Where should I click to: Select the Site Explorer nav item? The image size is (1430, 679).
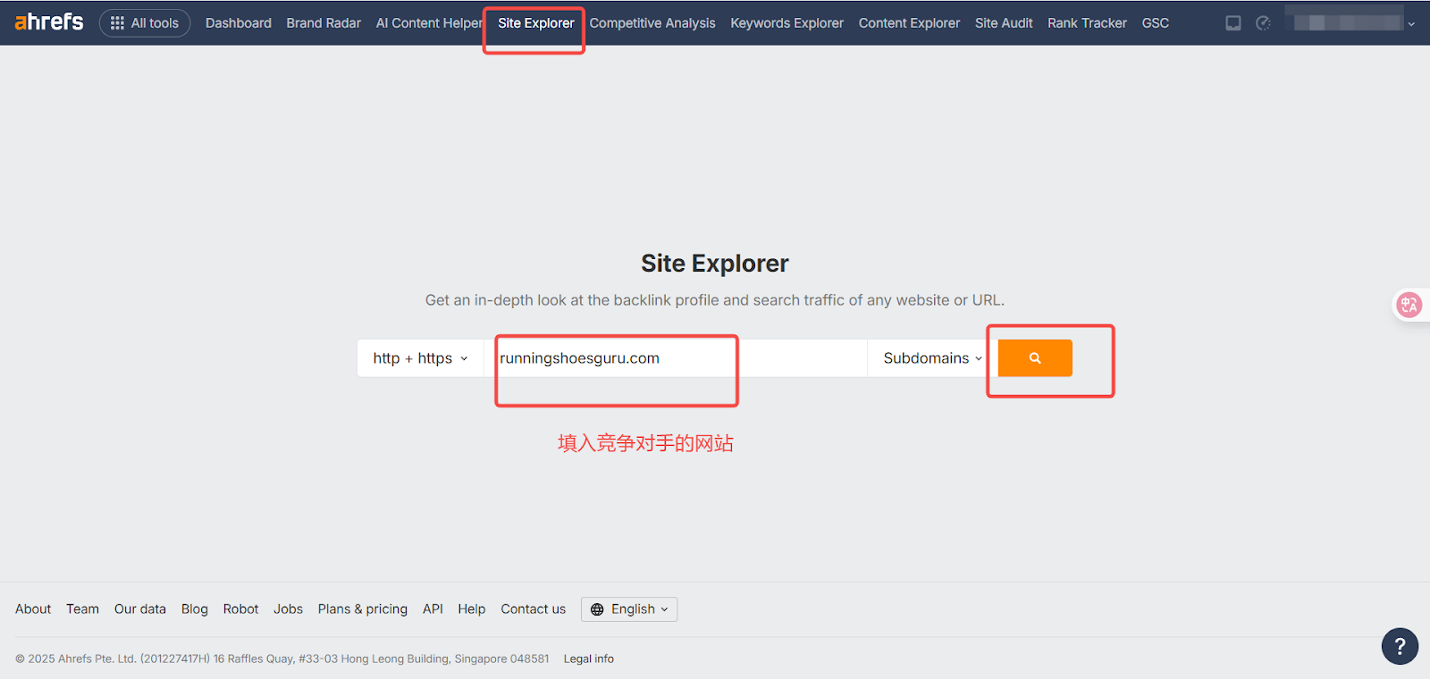click(536, 23)
